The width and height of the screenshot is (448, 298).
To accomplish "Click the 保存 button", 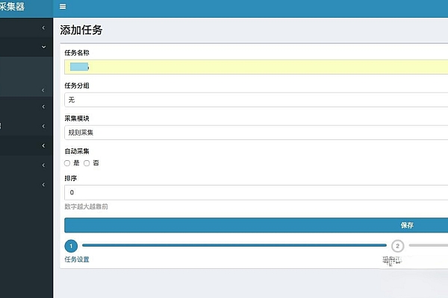I will [x=256, y=225].
